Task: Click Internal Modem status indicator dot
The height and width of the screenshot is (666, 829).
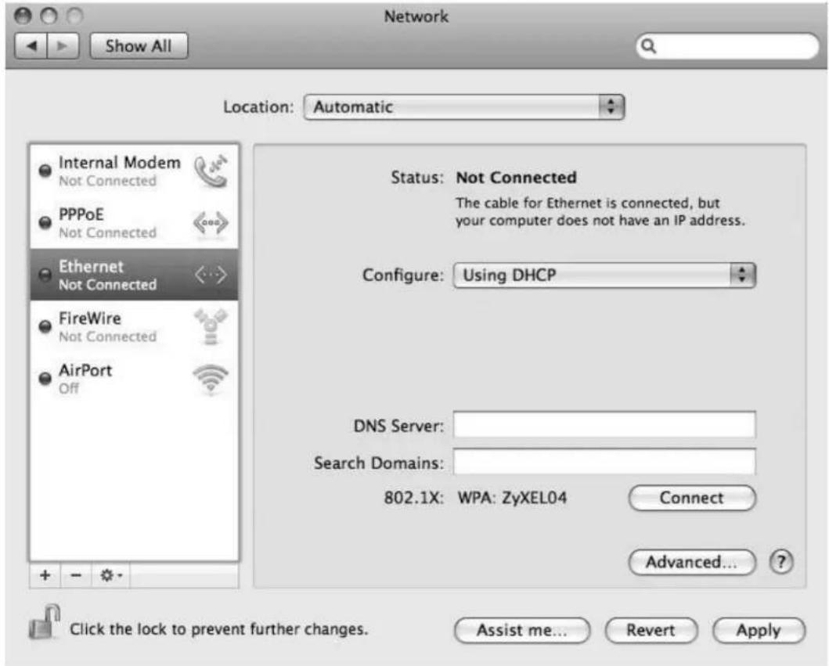Action: point(45,170)
